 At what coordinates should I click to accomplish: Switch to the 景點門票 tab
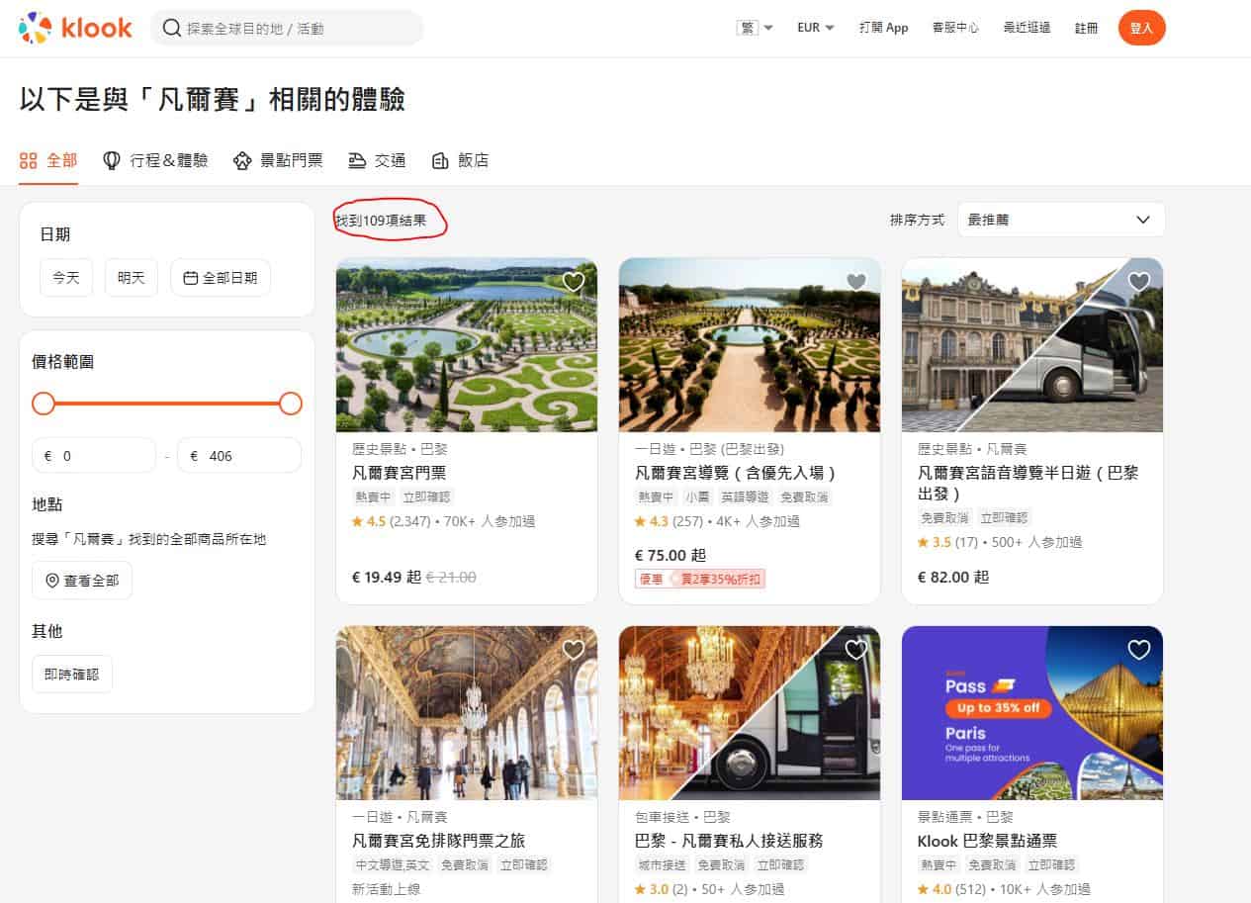278,160
